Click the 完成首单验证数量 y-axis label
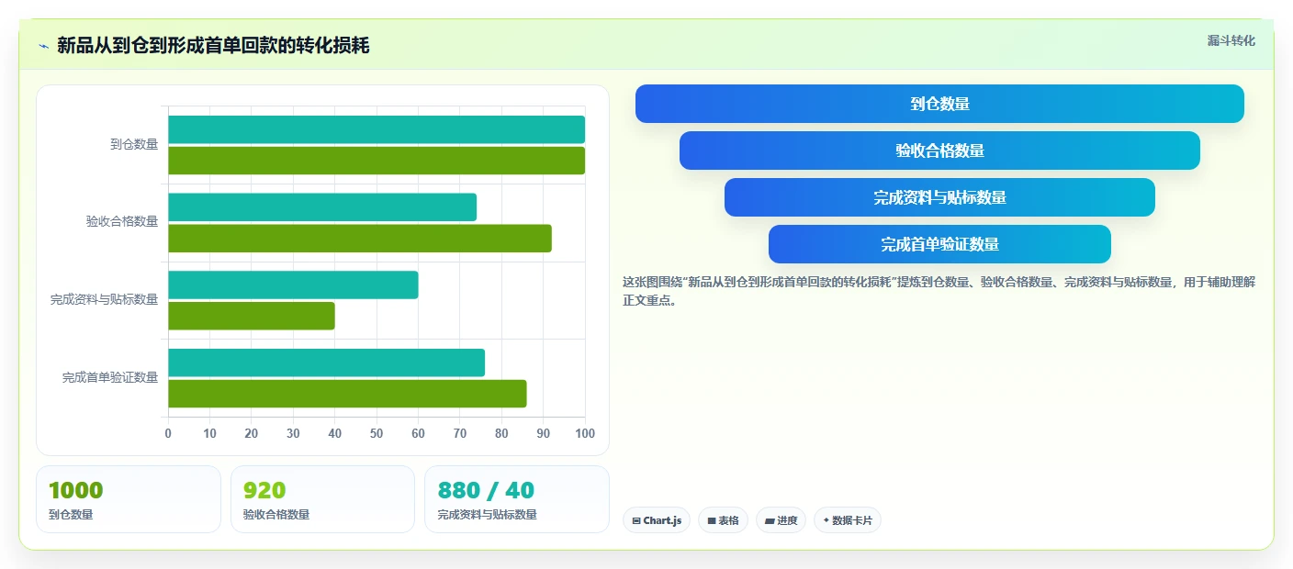This screenshot has width=1293, height=569. coord(110,377)
